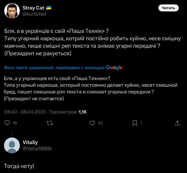Open the @Veha1000r handle
The width and height of the screenshot is (187, 173).
[37, 148]
